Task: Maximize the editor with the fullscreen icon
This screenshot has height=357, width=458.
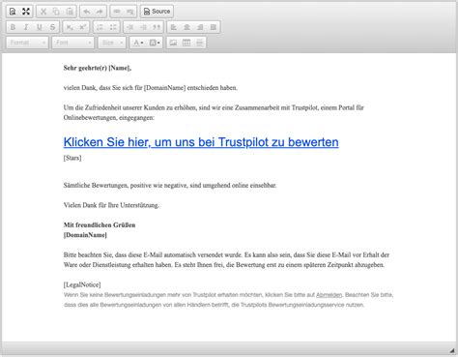Action: point(26,12)
